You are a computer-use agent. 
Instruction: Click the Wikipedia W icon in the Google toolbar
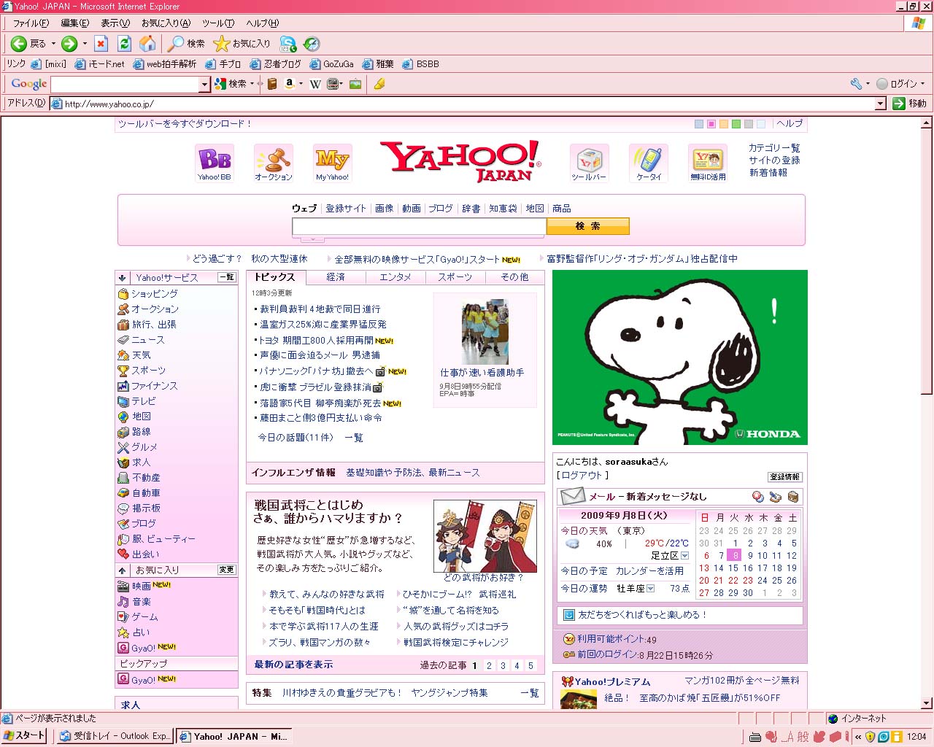315,84
